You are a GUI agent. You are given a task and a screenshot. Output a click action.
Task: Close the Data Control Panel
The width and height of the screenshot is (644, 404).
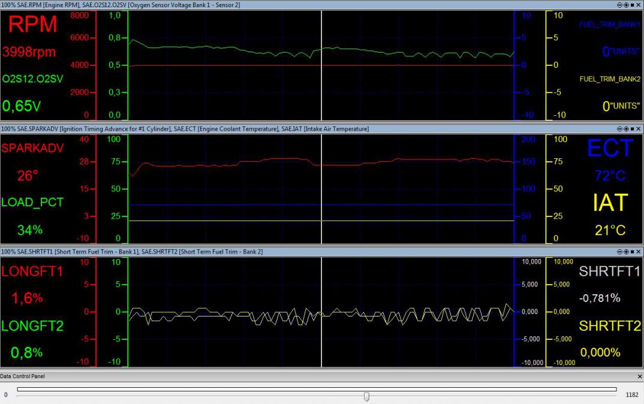pos(639,376)
